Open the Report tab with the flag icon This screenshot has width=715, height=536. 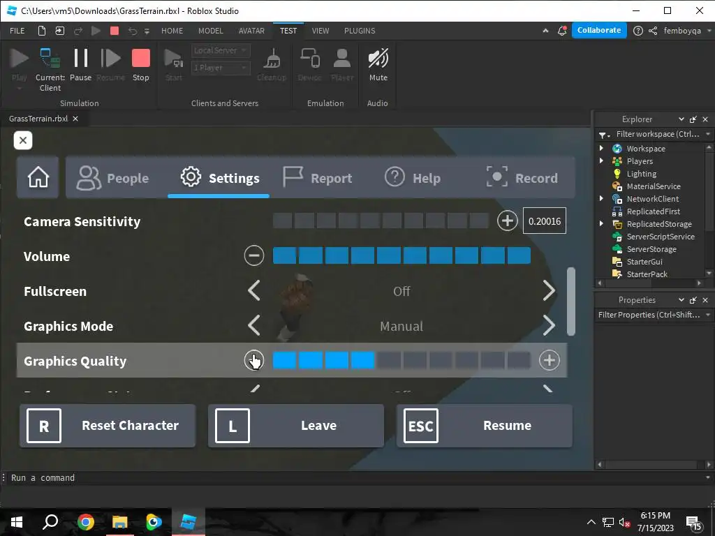(x=318, y=178)
